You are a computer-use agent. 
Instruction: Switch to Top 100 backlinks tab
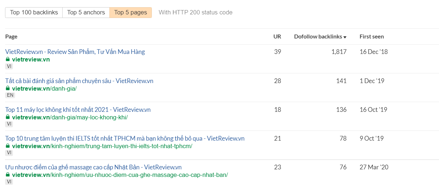tap(34, 13)
